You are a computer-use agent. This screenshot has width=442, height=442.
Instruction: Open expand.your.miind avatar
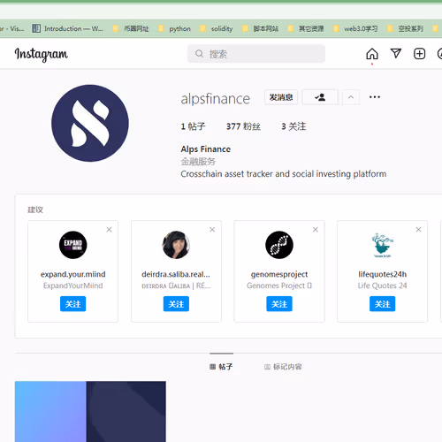(x=72, y=245)
